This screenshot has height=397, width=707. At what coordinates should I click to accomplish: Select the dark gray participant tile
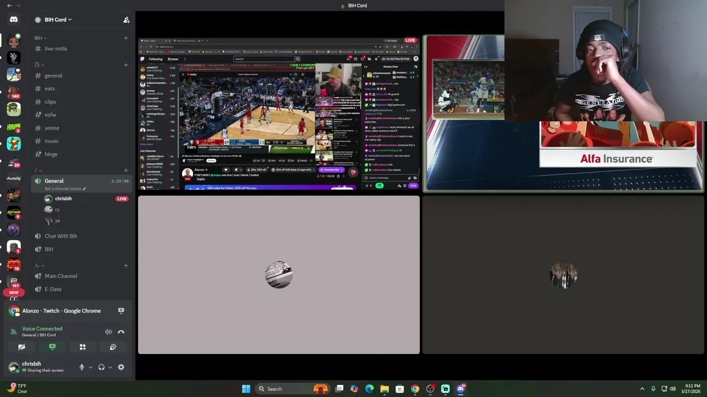tap(563, 275)
